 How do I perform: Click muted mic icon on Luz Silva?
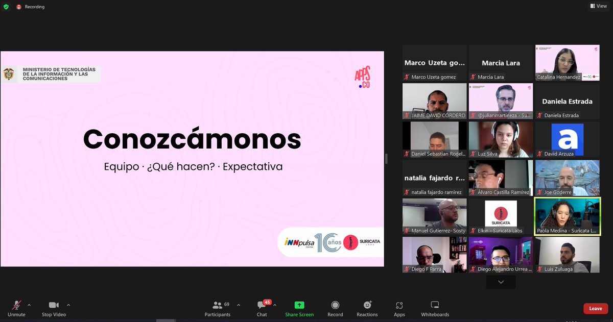pyautogui.click(x=474, y=154)
